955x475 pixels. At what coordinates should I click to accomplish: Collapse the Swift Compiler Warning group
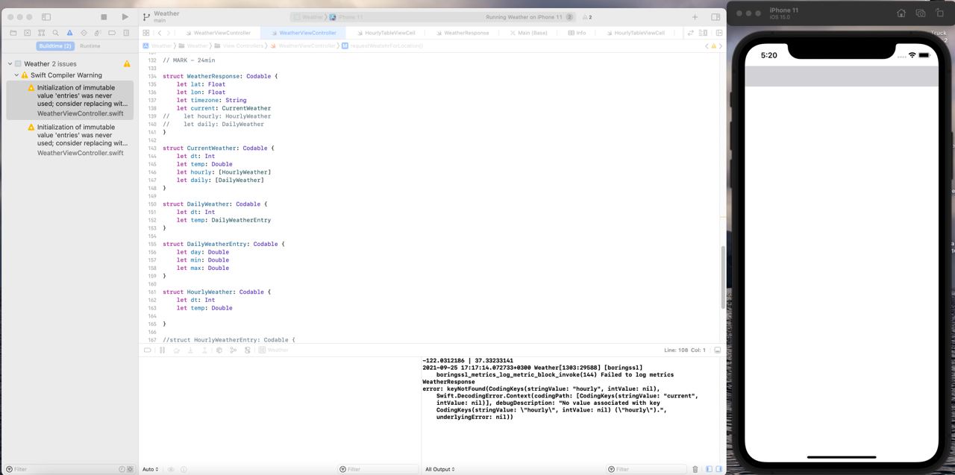point(16,75)
